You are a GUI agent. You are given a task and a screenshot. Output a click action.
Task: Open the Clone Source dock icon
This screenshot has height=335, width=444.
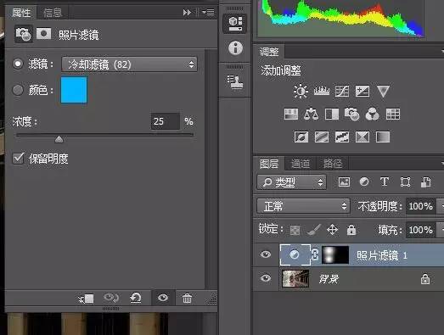235,82
